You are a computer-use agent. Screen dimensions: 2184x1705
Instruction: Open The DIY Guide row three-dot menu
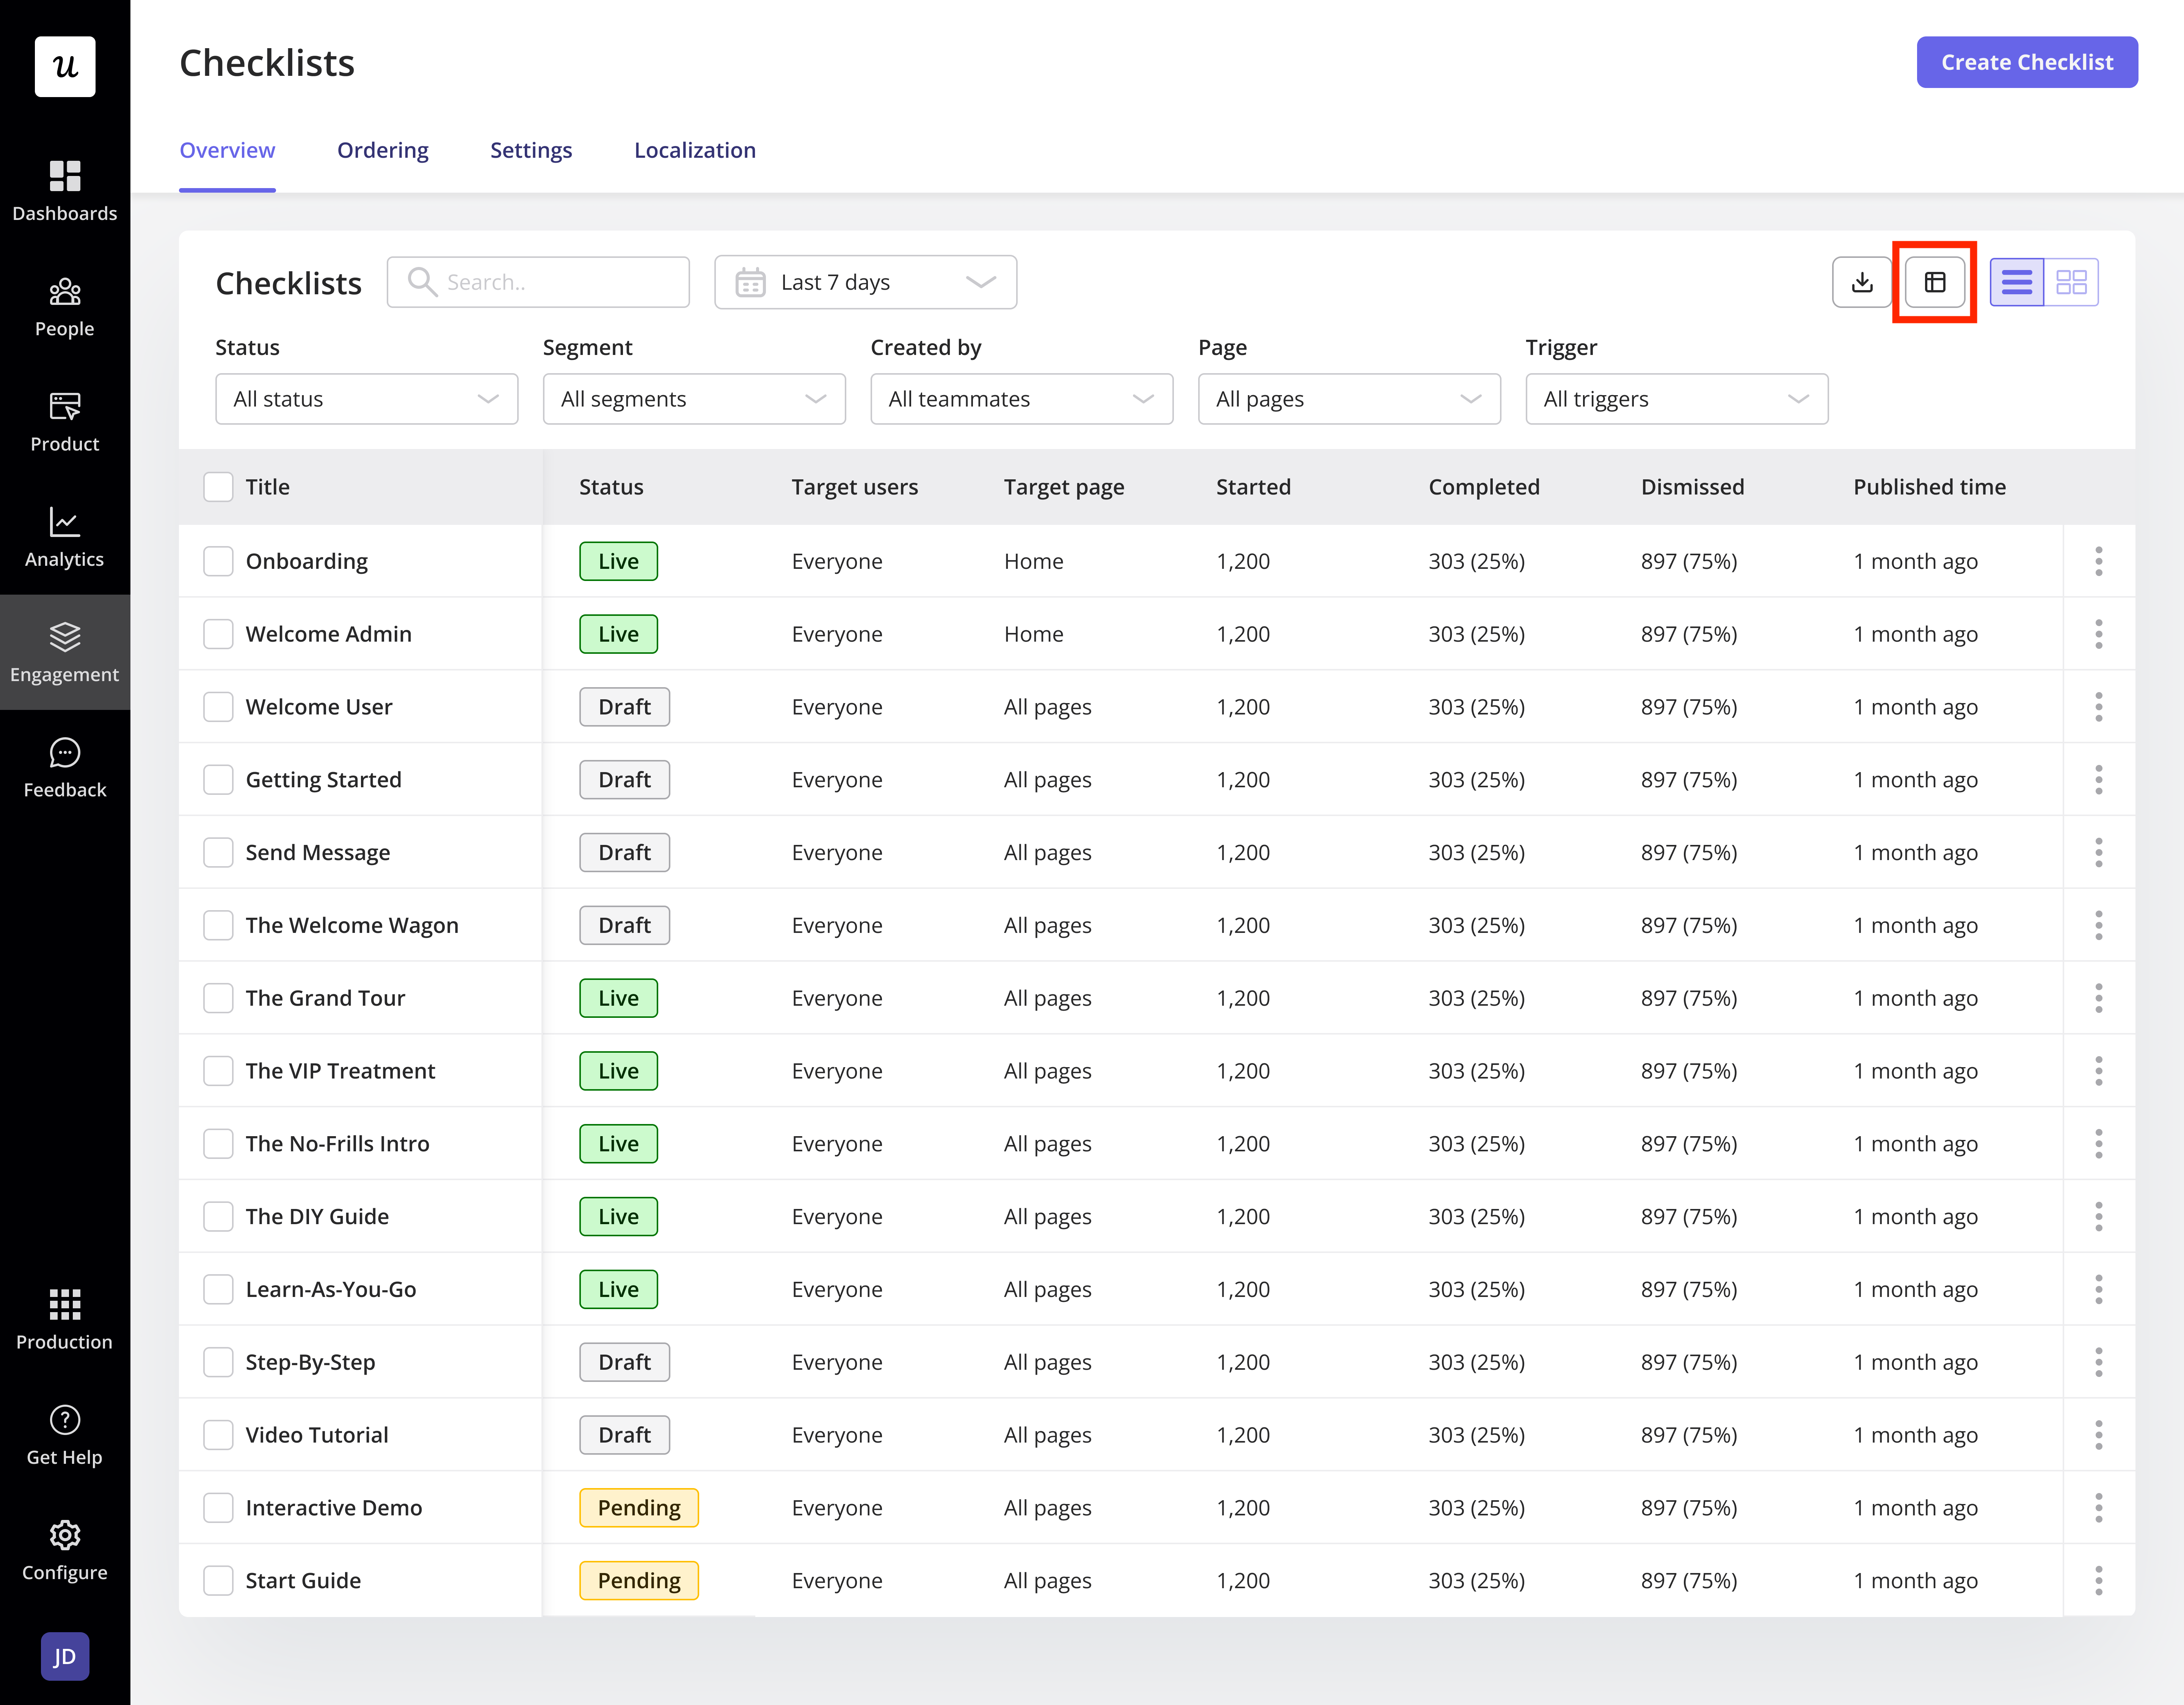click(2099, 1217)
